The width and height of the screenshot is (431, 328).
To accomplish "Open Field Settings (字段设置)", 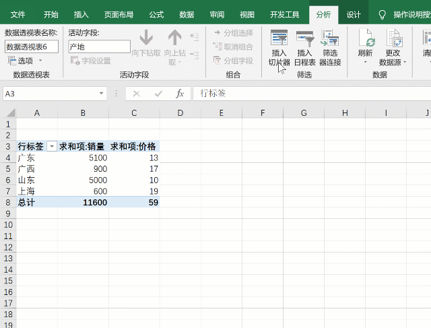I will [x=91, y=61].
